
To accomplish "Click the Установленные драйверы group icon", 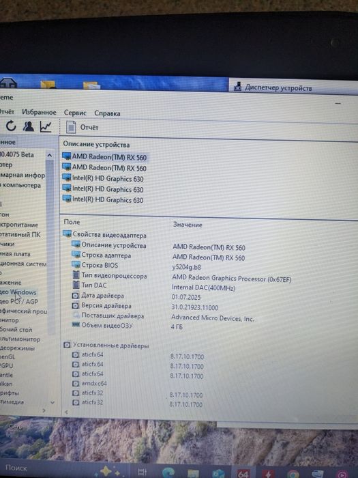I will point(67,345).
